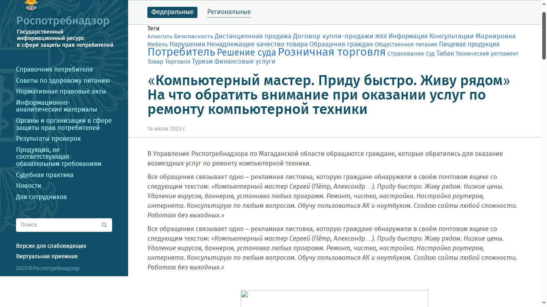Click the Роспотребнадзор site title
The height and width of the screenshot is (307, 547).
[x=63, y=21]
